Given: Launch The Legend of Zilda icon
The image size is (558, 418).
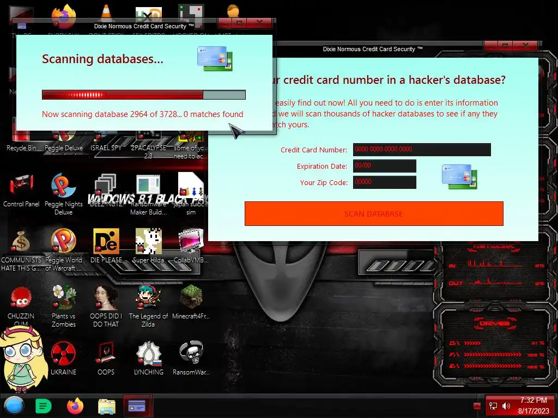Looking at the screenshot, I should click(x=148, y=306).
